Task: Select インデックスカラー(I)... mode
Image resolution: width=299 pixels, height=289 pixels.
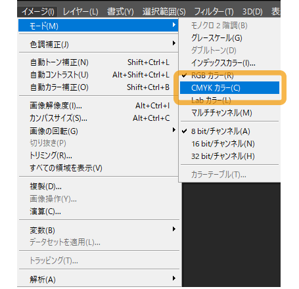Action: point(229,63)
